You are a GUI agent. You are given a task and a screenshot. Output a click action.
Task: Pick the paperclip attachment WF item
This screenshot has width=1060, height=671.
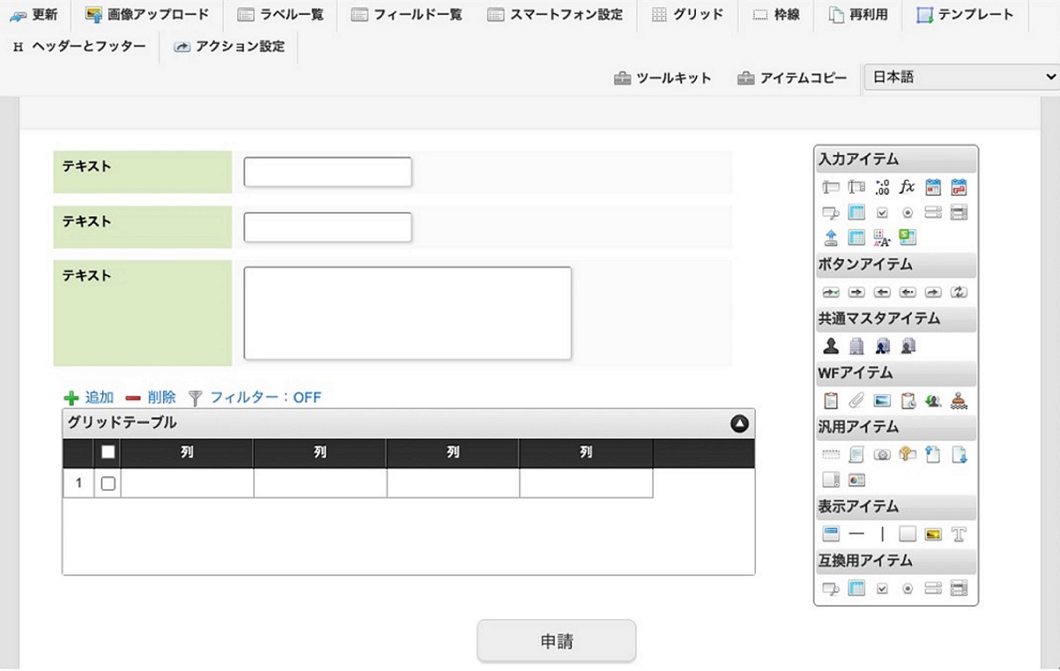[x=856, y=401]
